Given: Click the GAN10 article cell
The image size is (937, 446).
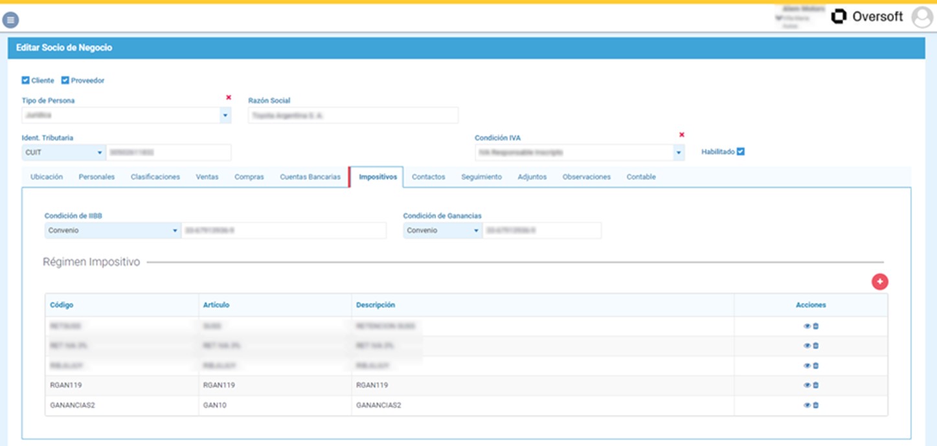Looking at the screenshot, I should [275, 405].
